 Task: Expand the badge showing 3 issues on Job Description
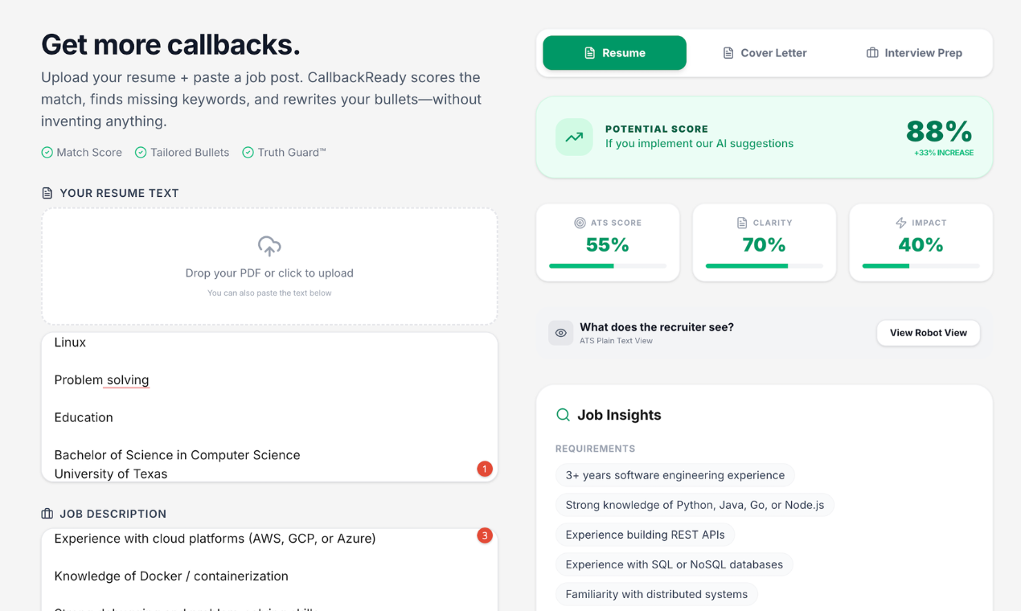[484, 535]
